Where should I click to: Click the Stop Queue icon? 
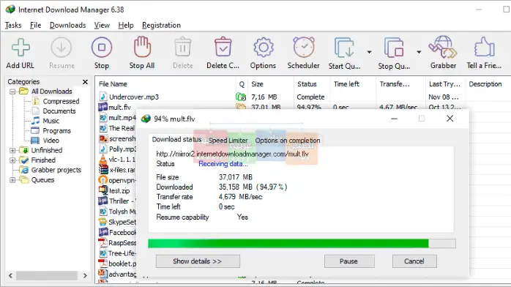[394, 48]
